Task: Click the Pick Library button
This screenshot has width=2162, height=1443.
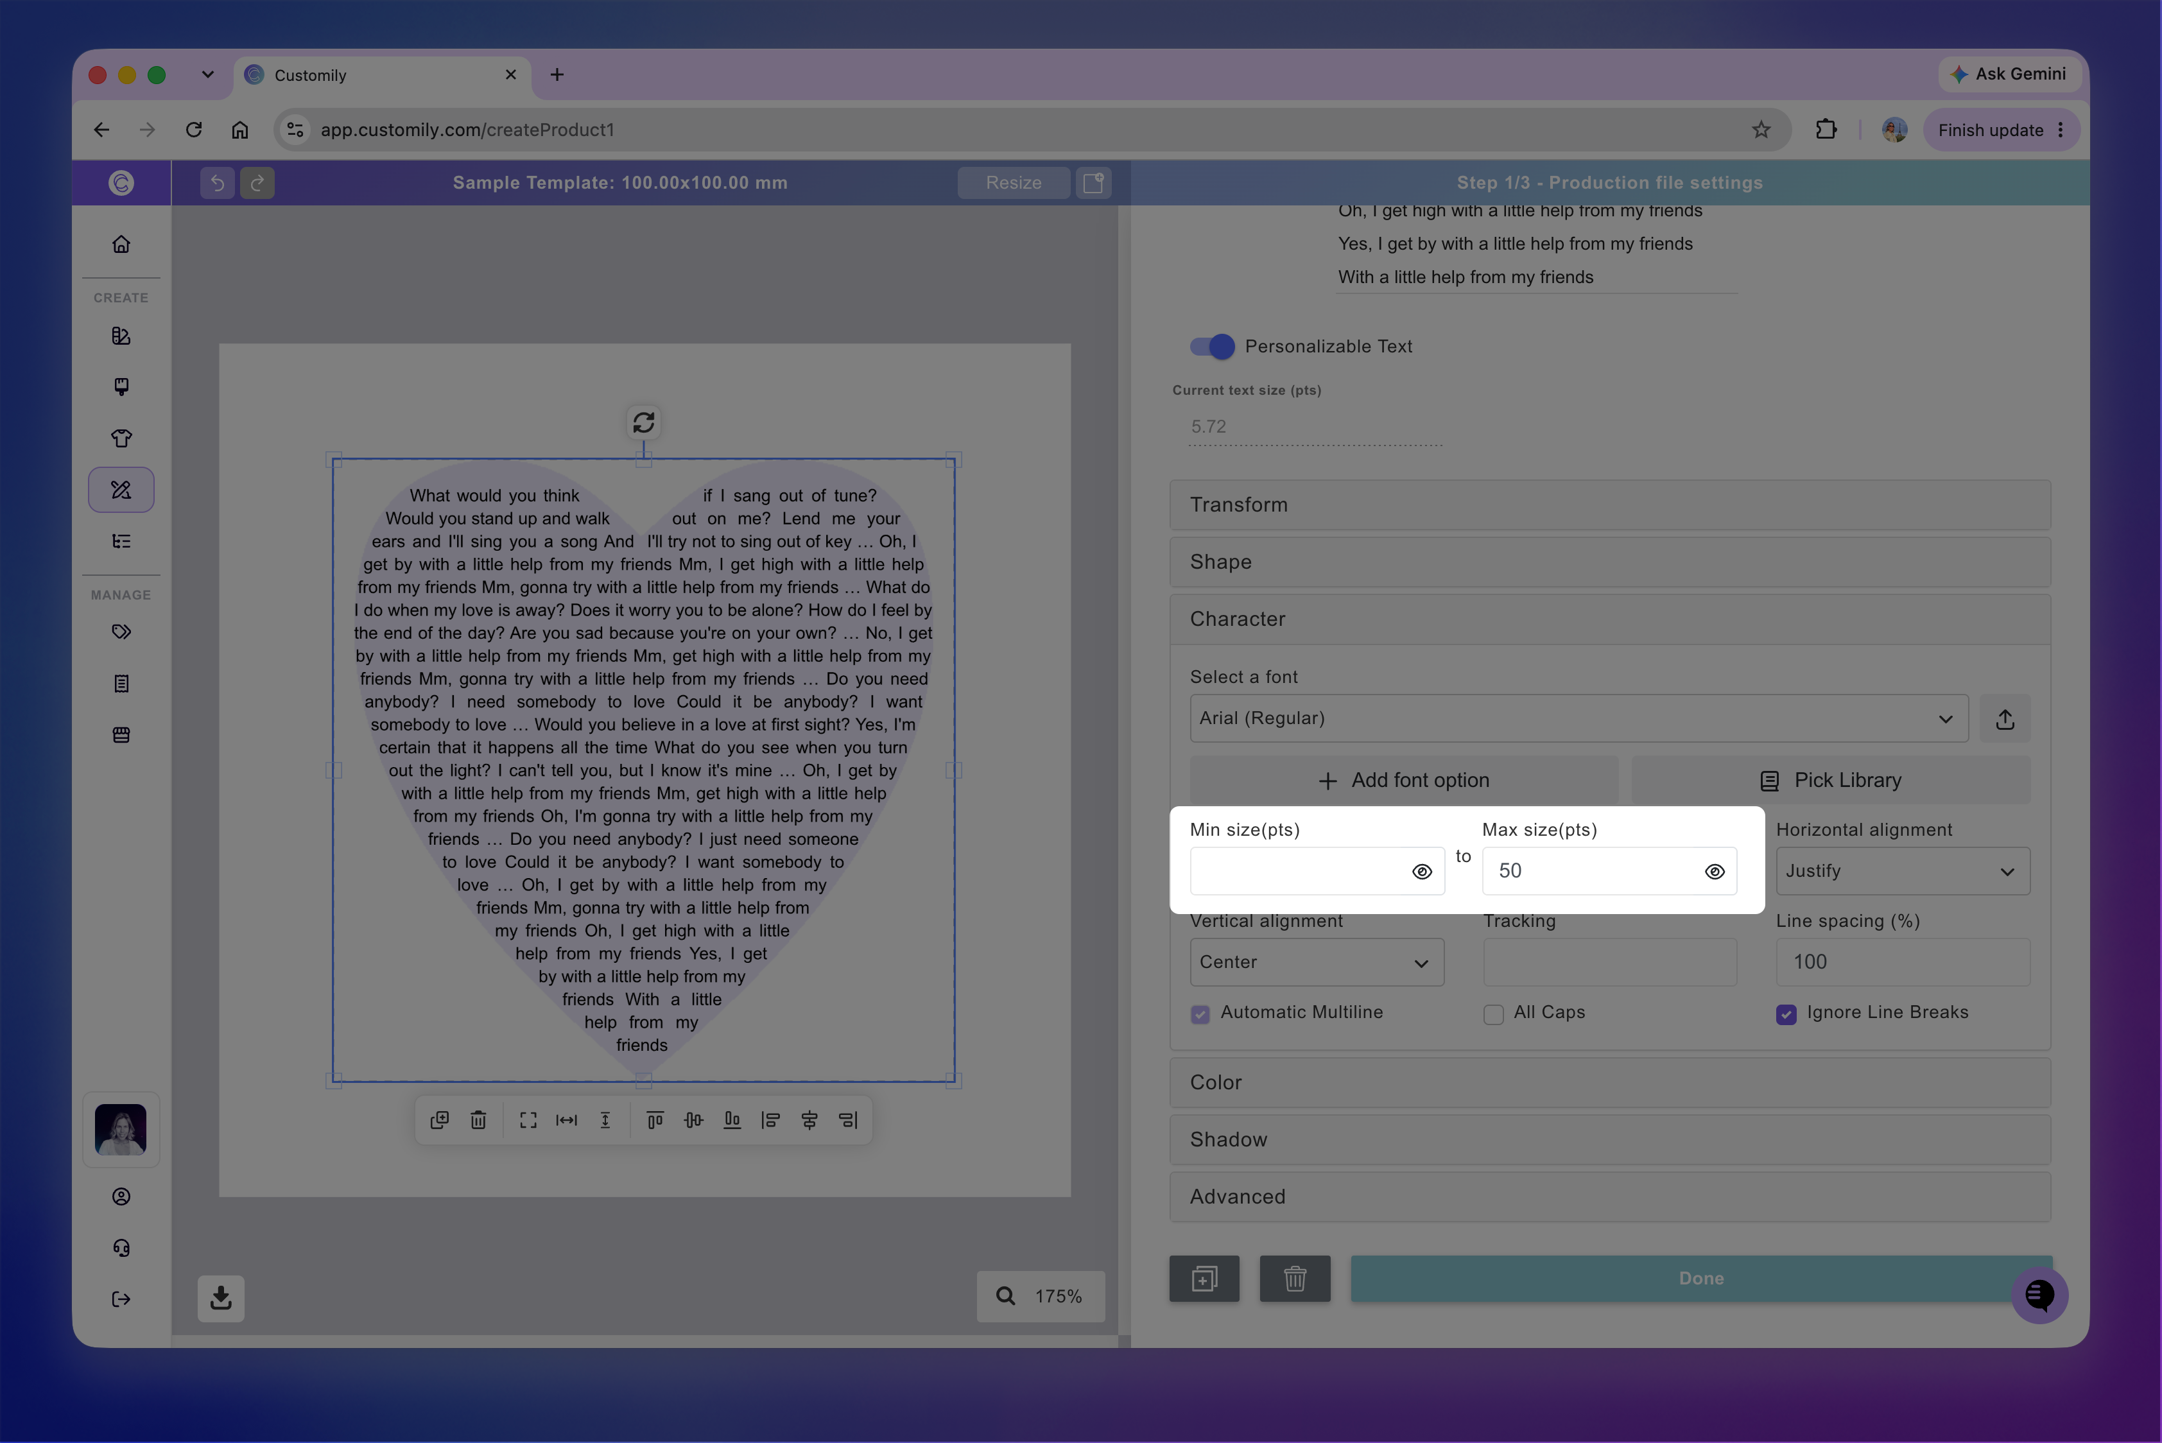Action: [x=1831, y=781]
